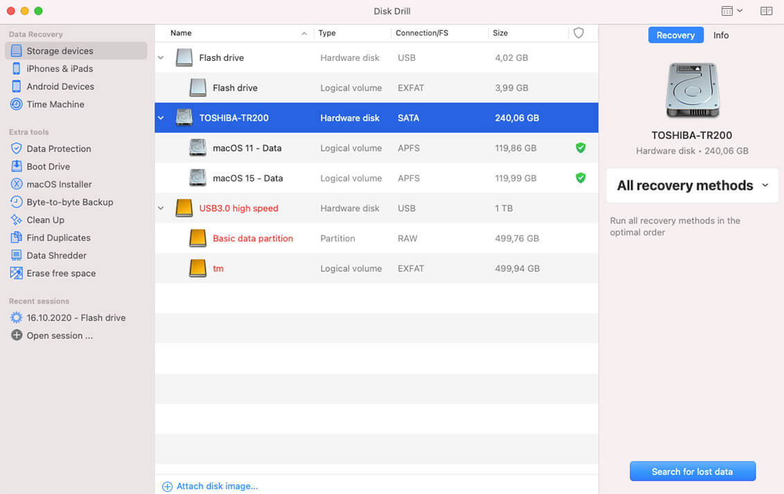
Task: Click Open session plus icon
Action: pyautogui.click(x=17, y=335)
